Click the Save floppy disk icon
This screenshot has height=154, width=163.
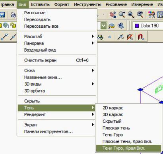(2, 15)
